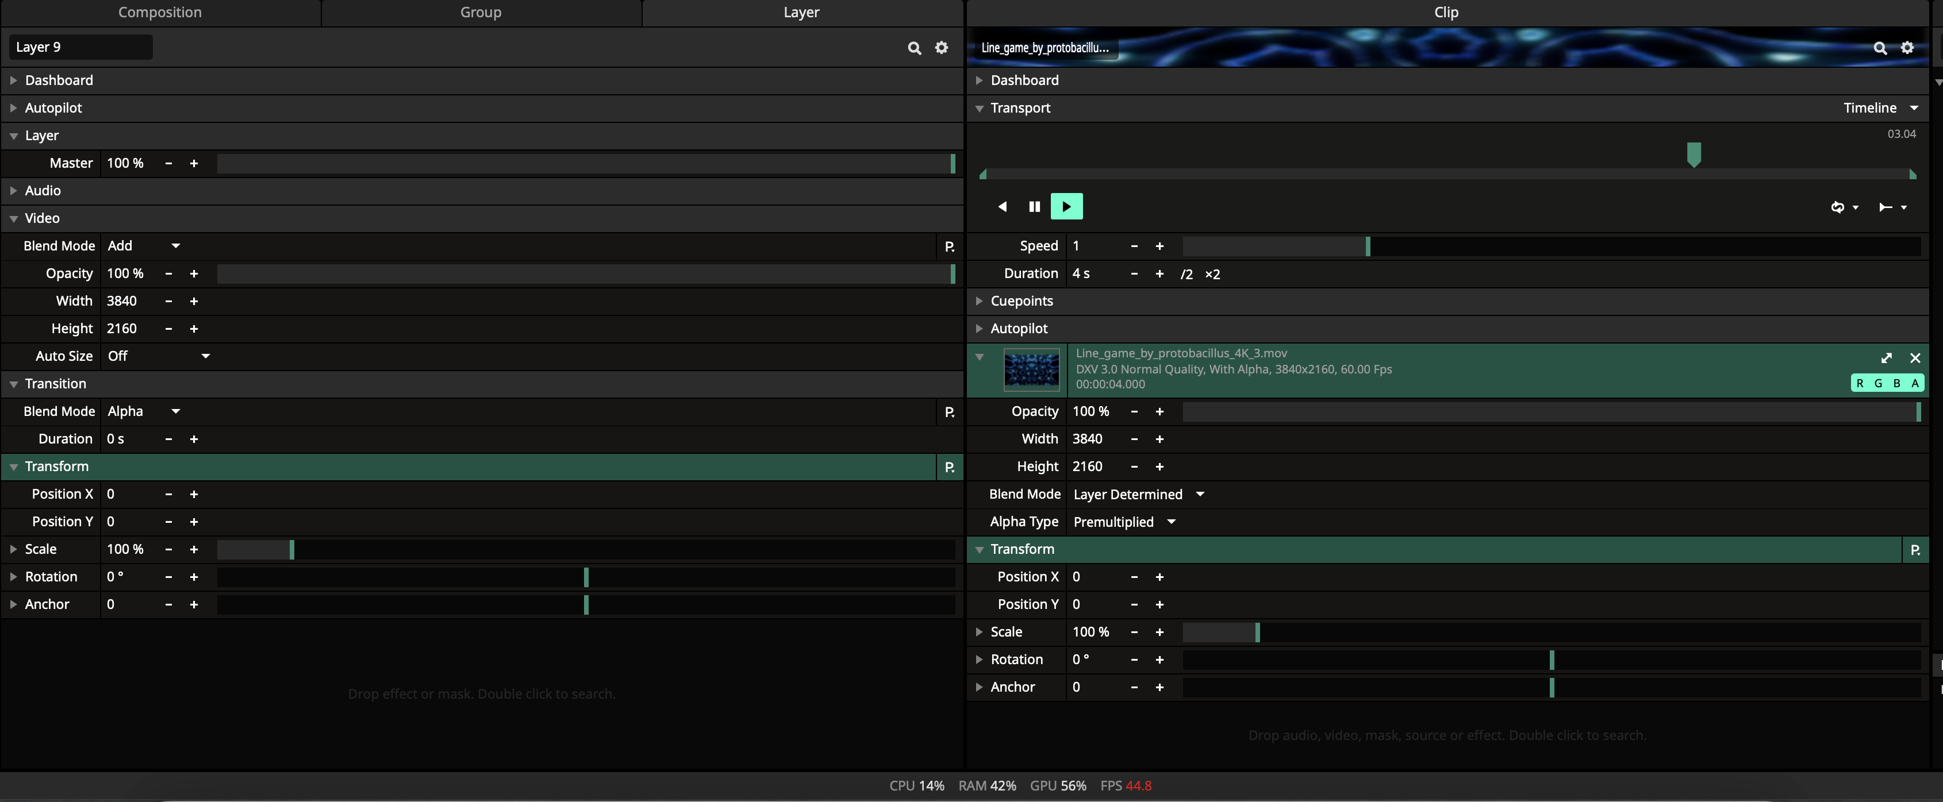
Task: Click the play forward transport button
Action: [1066, 206]
